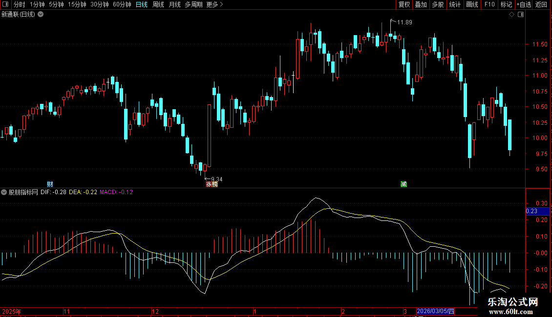Open the 画线 drawing tool

click(x=472, y=4)
